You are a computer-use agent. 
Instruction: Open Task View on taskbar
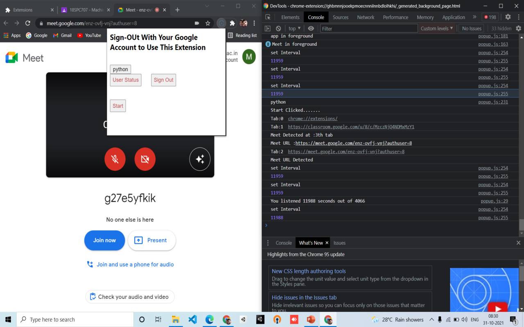click(158, 320)
